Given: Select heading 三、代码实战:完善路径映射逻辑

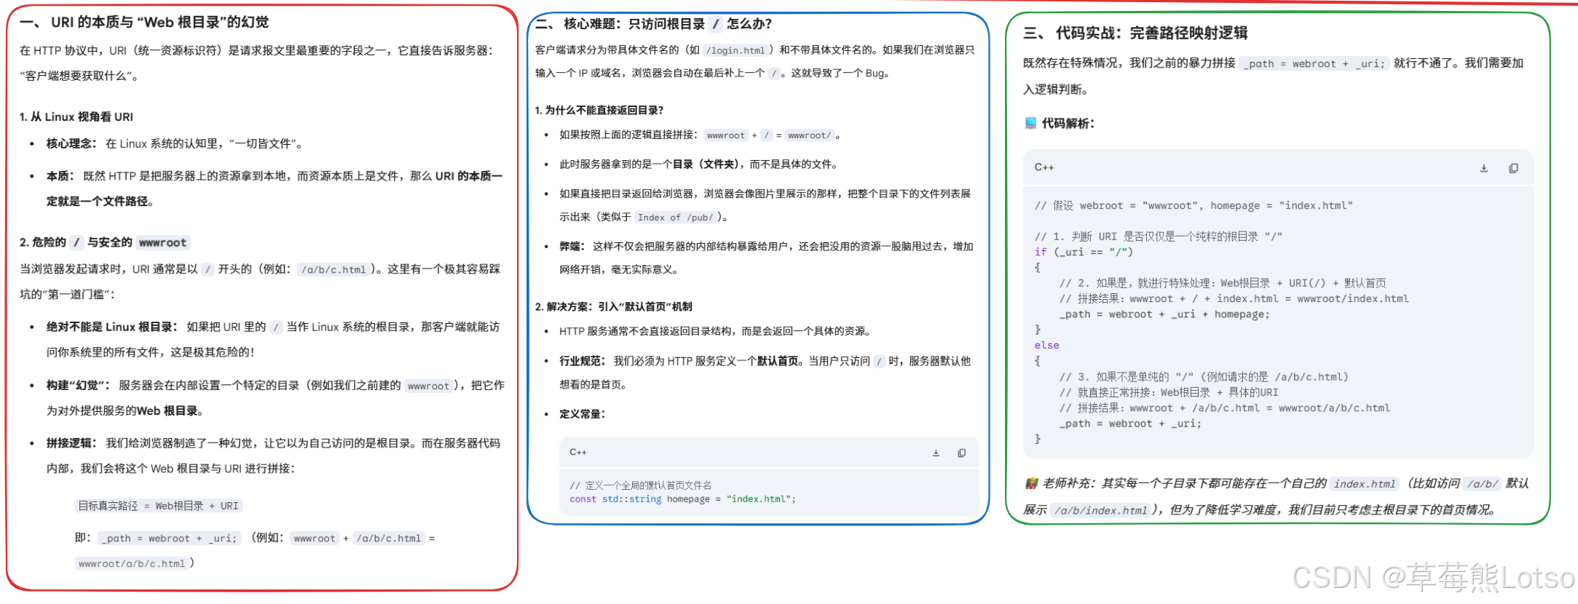Looking at the screenshot, I should click(1135, 33).
